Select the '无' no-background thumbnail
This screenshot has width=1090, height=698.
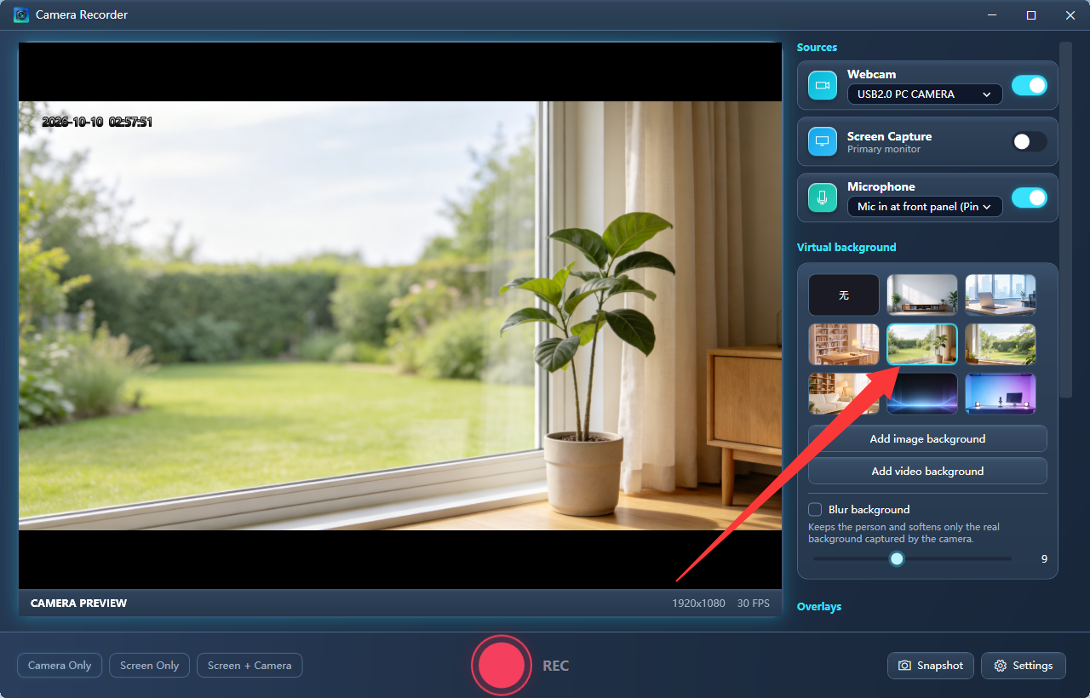[844, 295]
